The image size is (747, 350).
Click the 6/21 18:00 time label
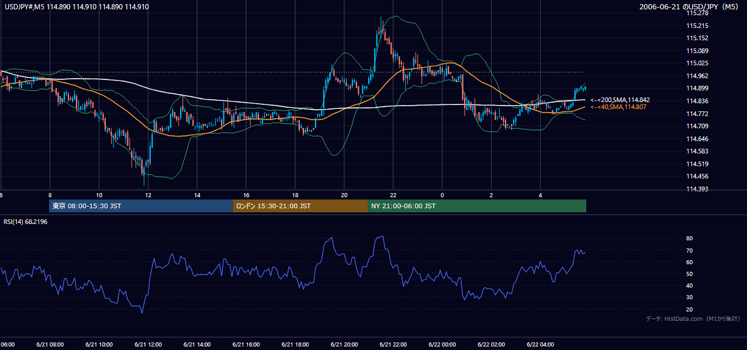(295, 345)
